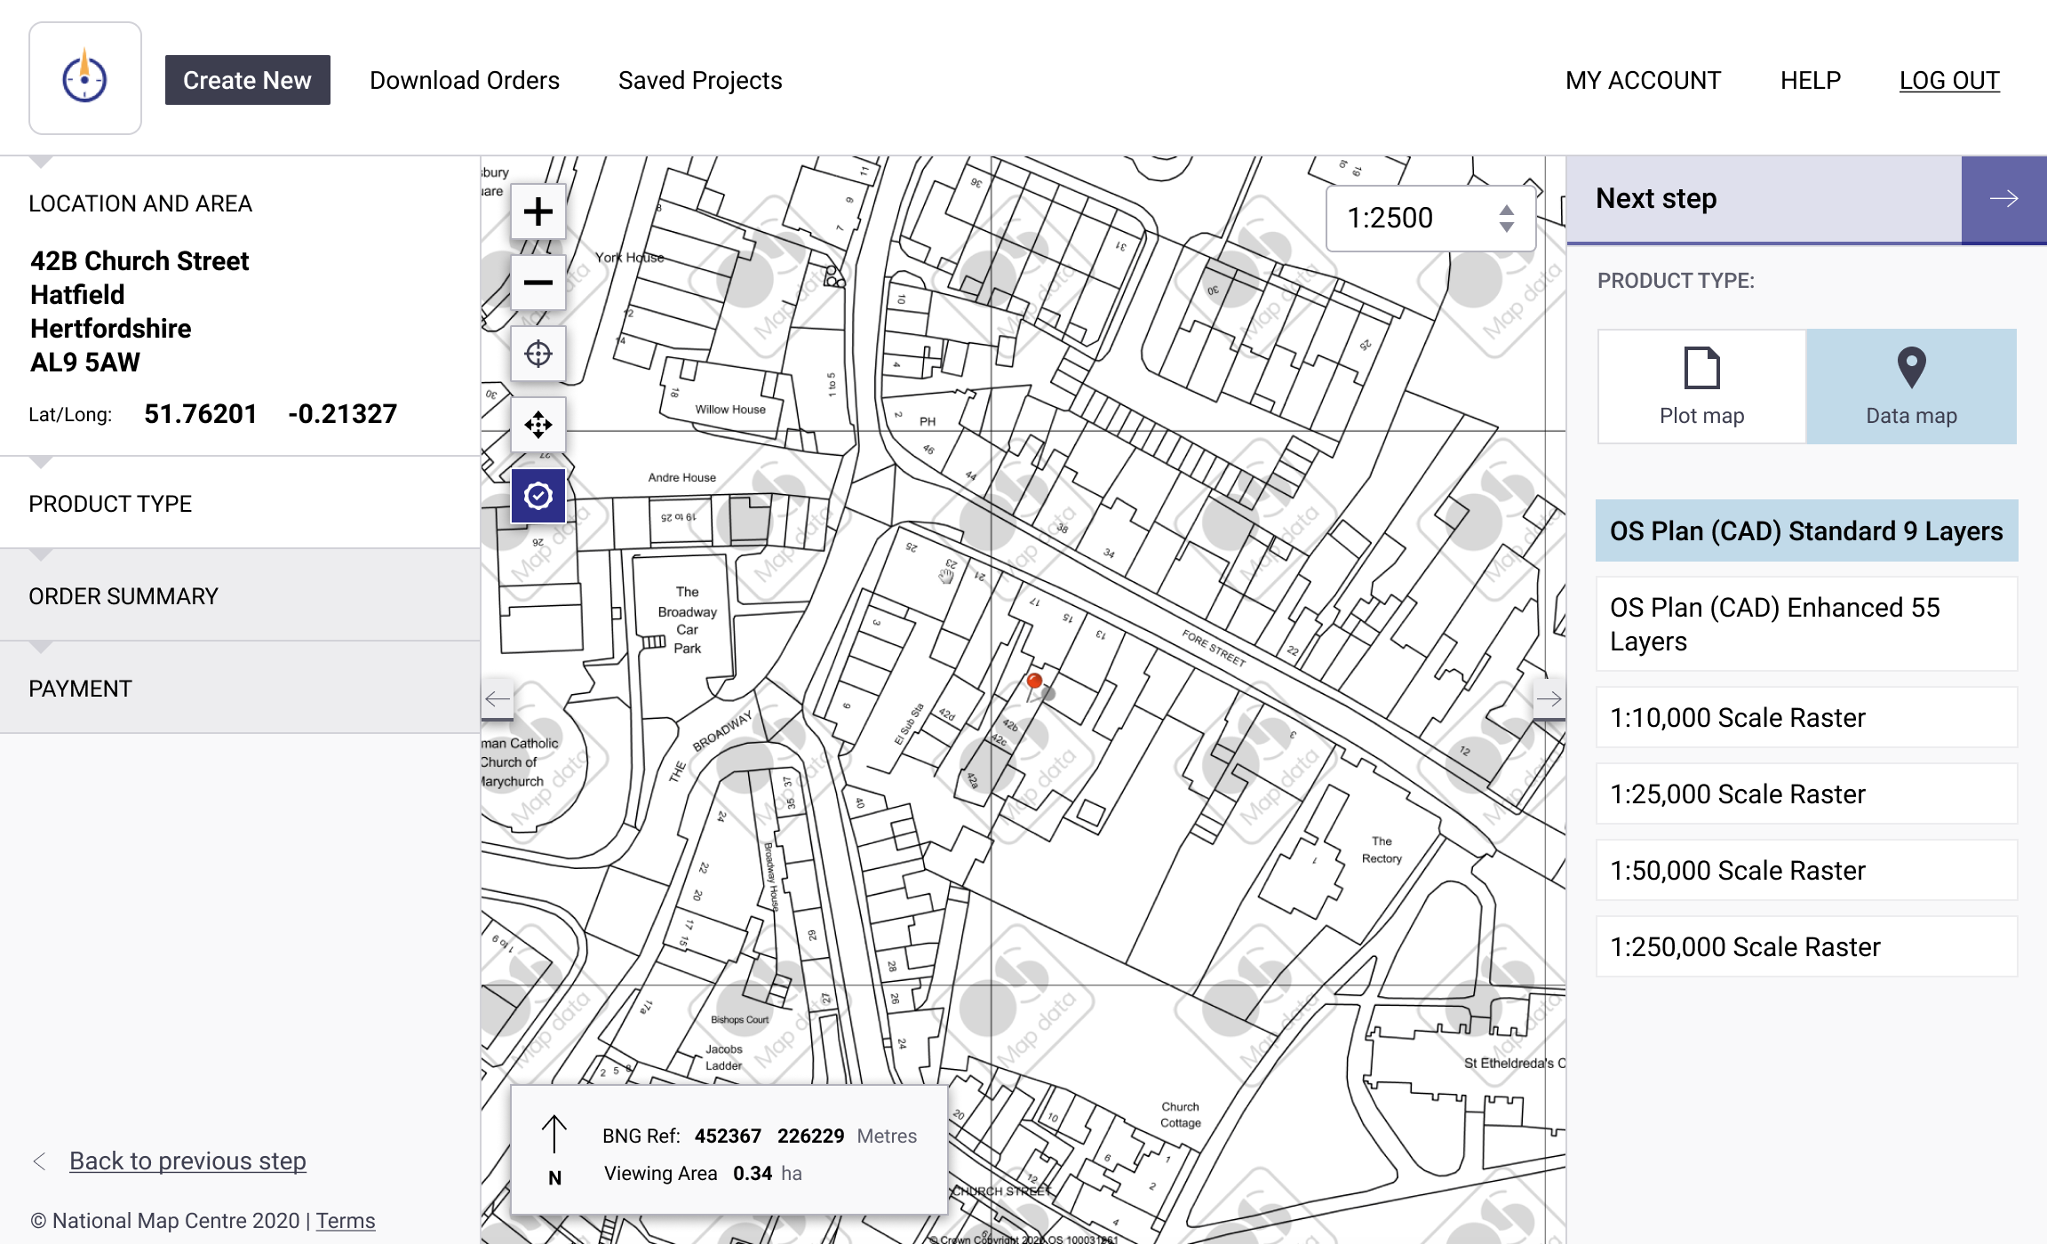Select the Data map product type
The width and height of the screenshot is (2047, 1244).
(1911, 387)
